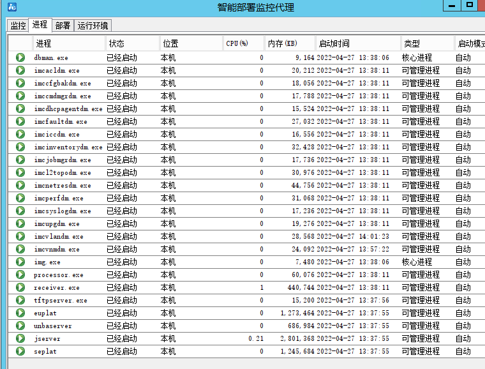Open the 运行环境 tab

[93, 26]
